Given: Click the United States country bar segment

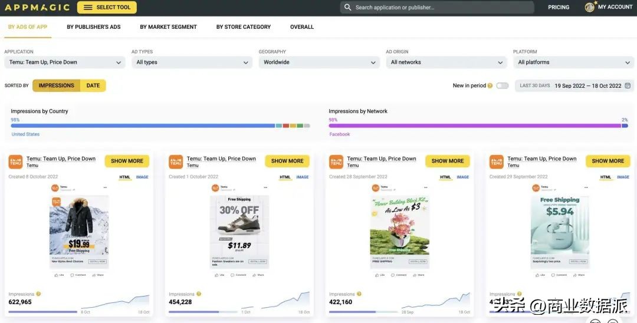Looking at the screenshot, I should [x=143, y=126].
